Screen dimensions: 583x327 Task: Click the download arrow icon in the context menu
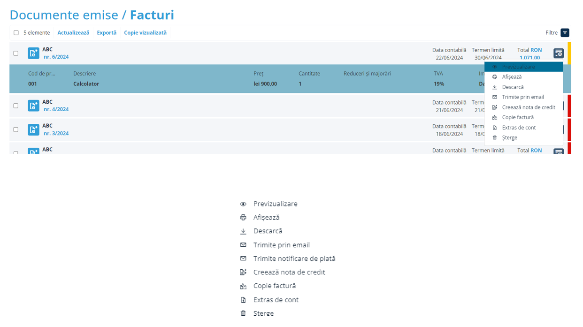(494, 87)
